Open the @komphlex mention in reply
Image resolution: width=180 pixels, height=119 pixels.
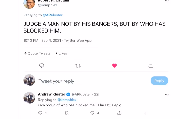click(x=67, y=100)
